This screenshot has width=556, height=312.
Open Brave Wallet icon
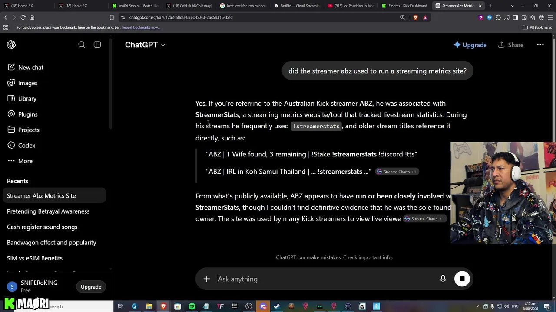tap(524, 17)
